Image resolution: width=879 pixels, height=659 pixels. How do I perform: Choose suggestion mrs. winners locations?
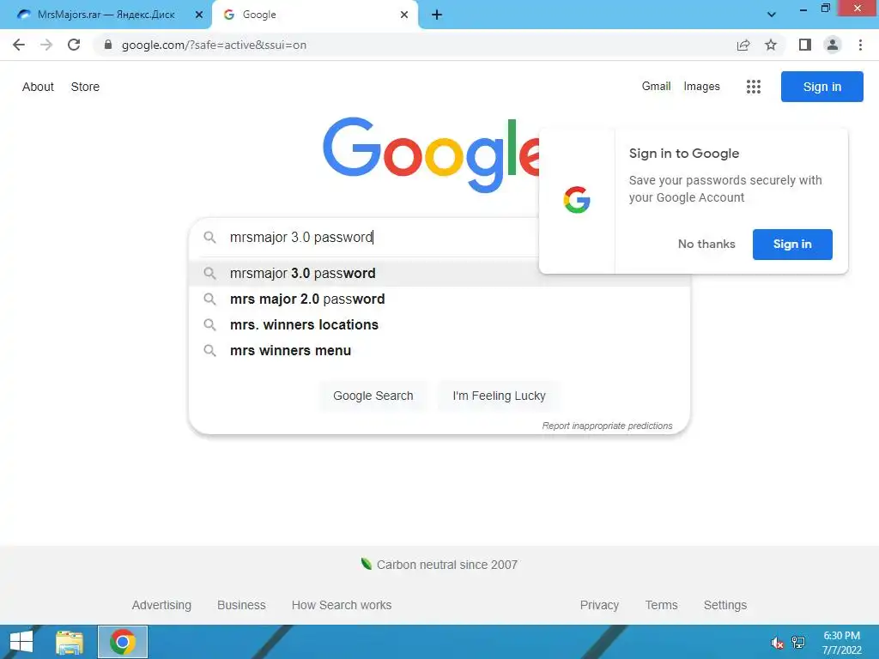click(439, 325)
